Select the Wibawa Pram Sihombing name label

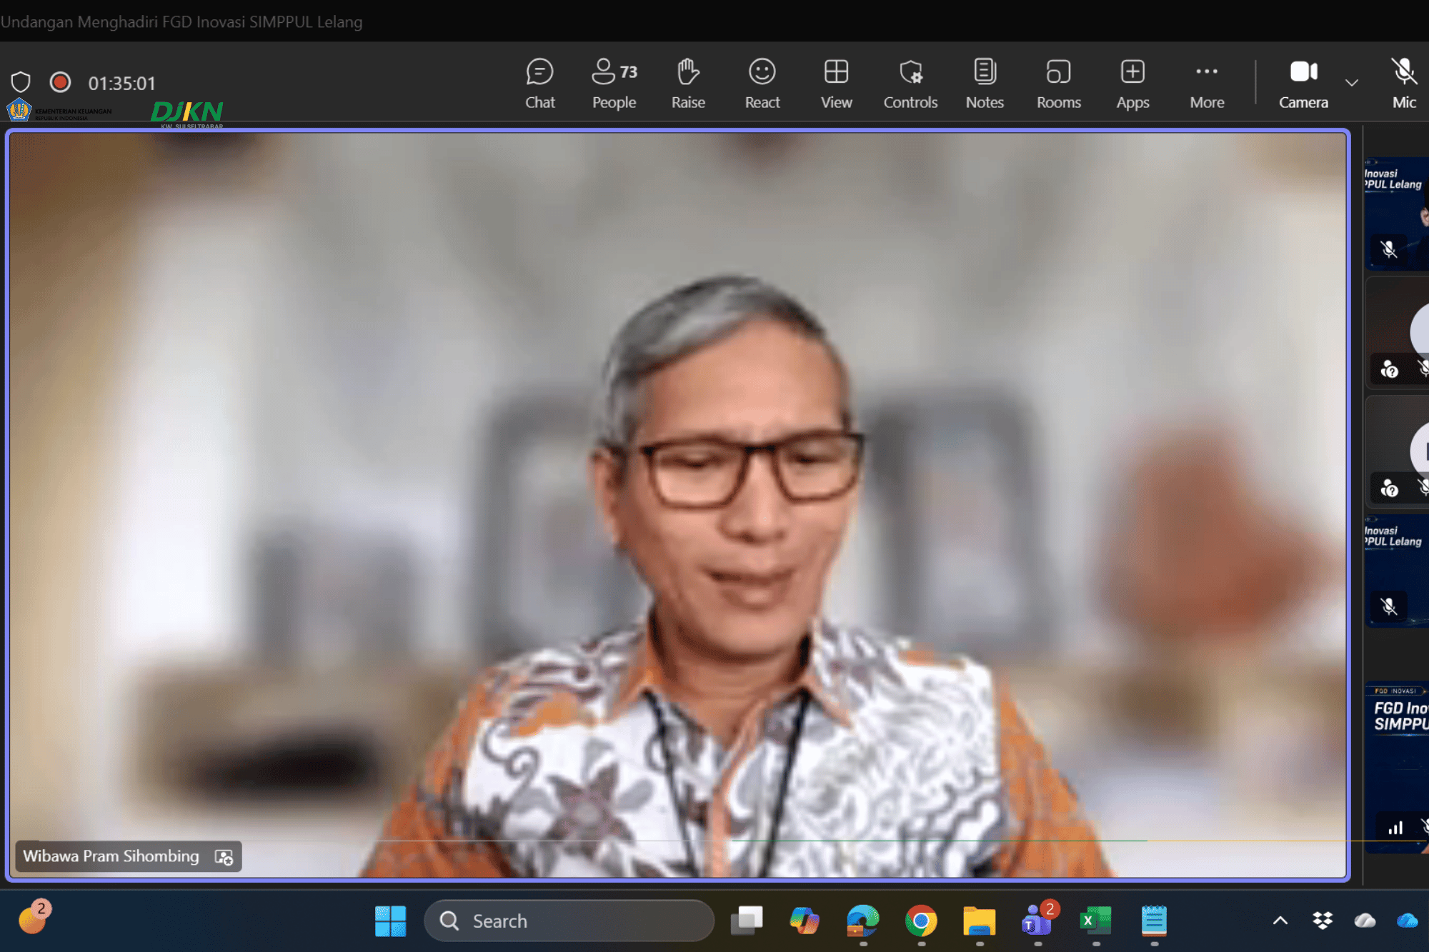[111, 856]
